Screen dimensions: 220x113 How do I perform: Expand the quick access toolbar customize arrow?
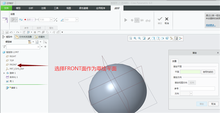pyautogui.click(x=62, y=32)
